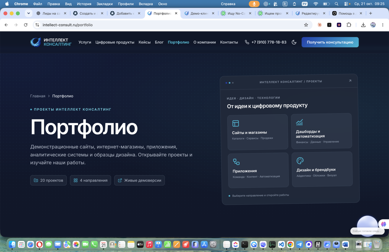Go to the Блог page
This screenshot has width=389, height=252.
tap(159, 42)
